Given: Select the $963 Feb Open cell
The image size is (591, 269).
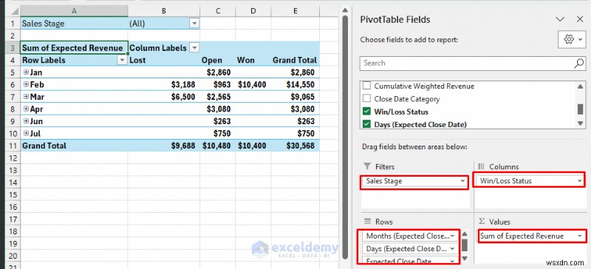Looking at the screenshot, I should pos(217,84).
